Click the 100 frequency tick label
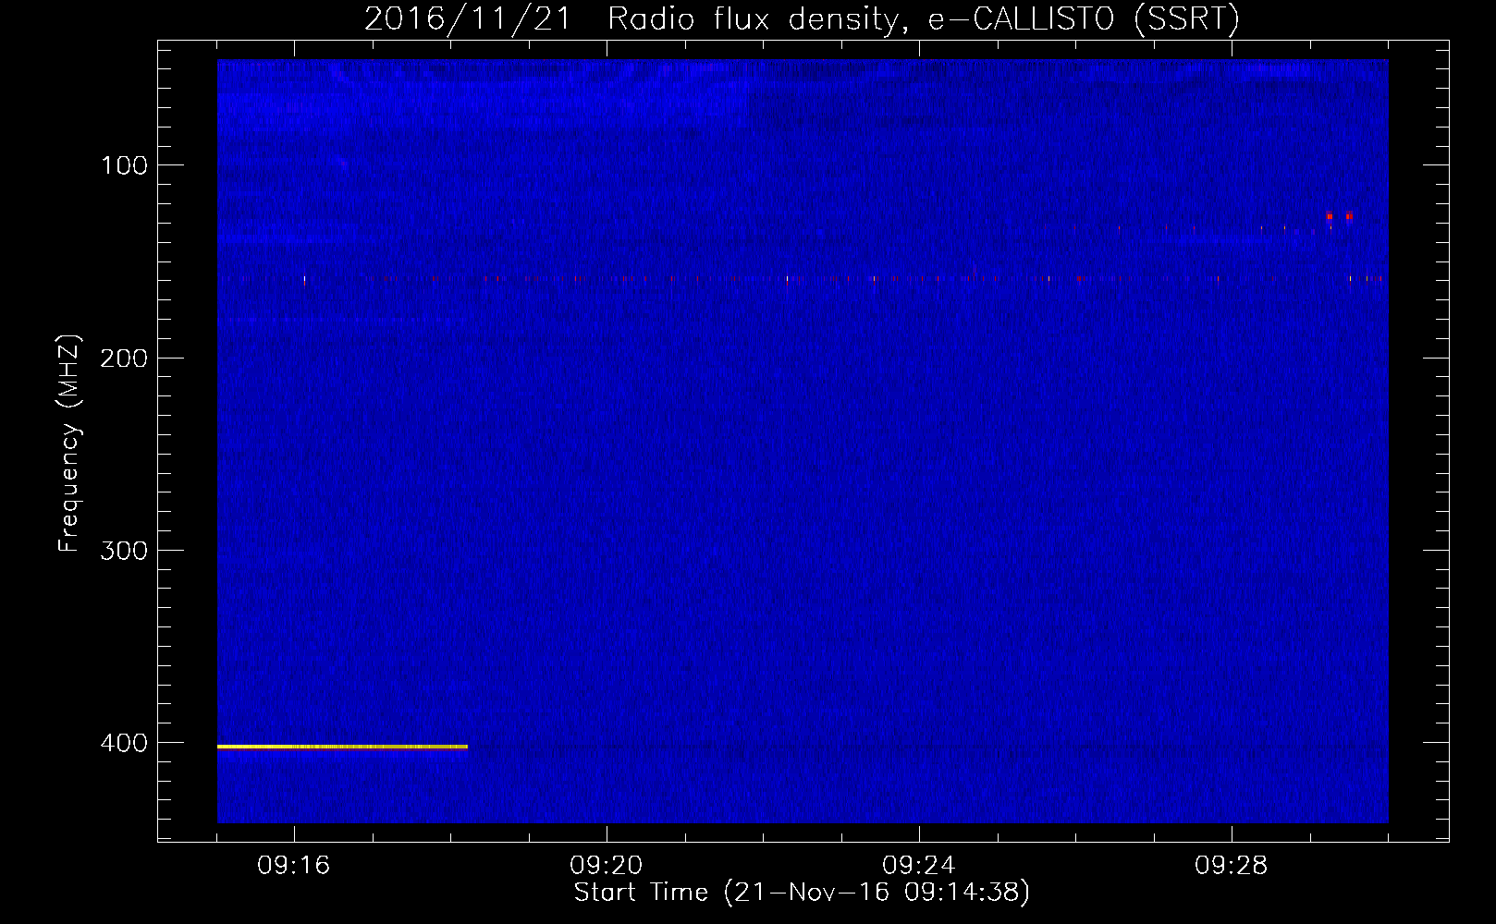This screenshot has height=924, width=1496. (125, 165)
